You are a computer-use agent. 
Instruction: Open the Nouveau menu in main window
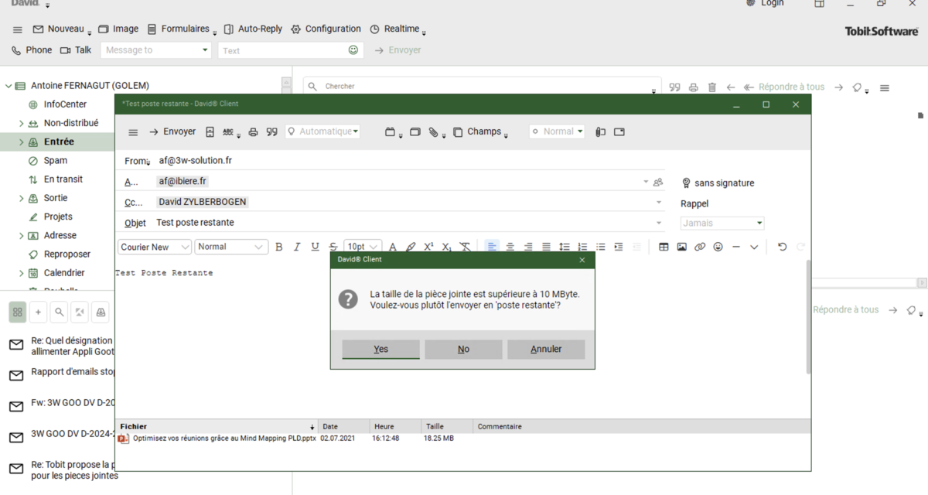61,29
